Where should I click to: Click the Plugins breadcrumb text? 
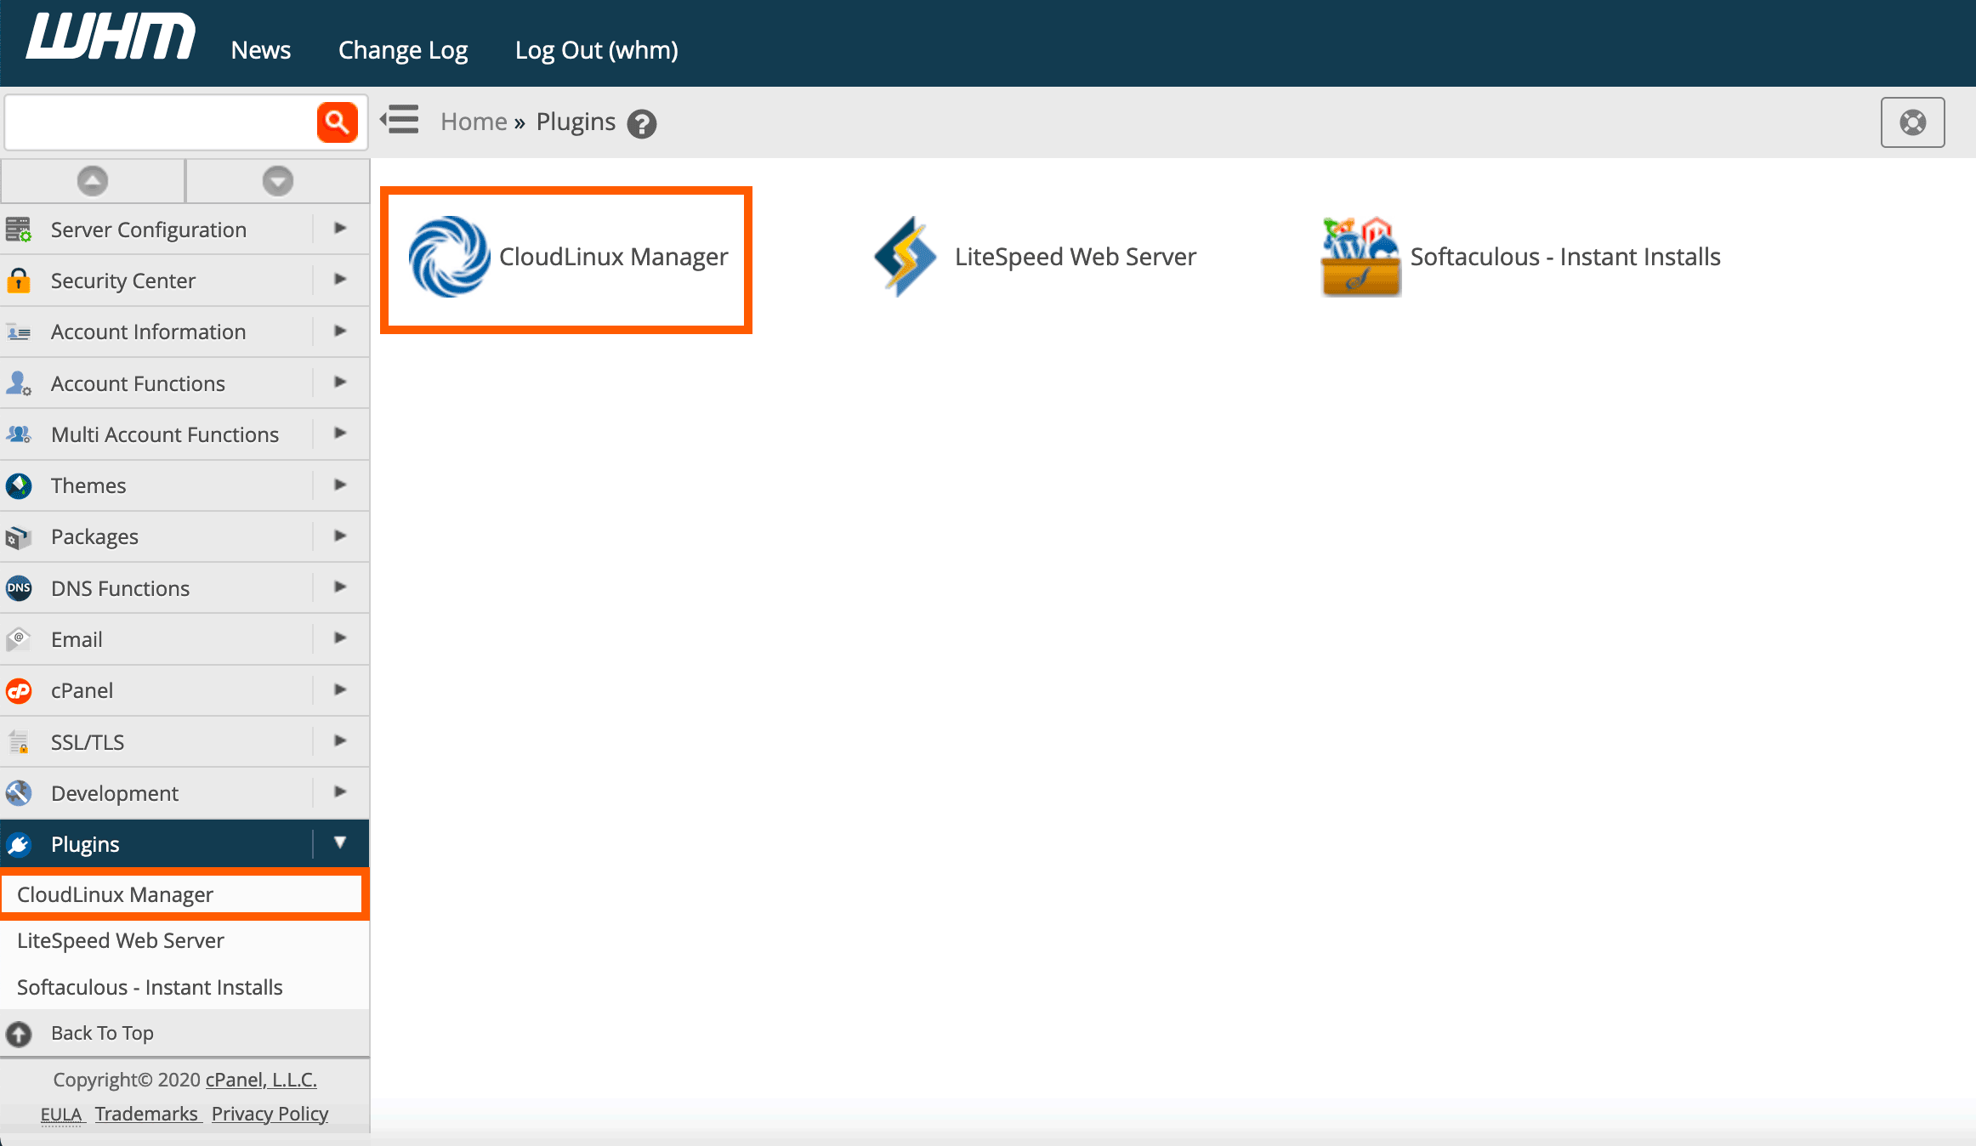coord(576,122)
